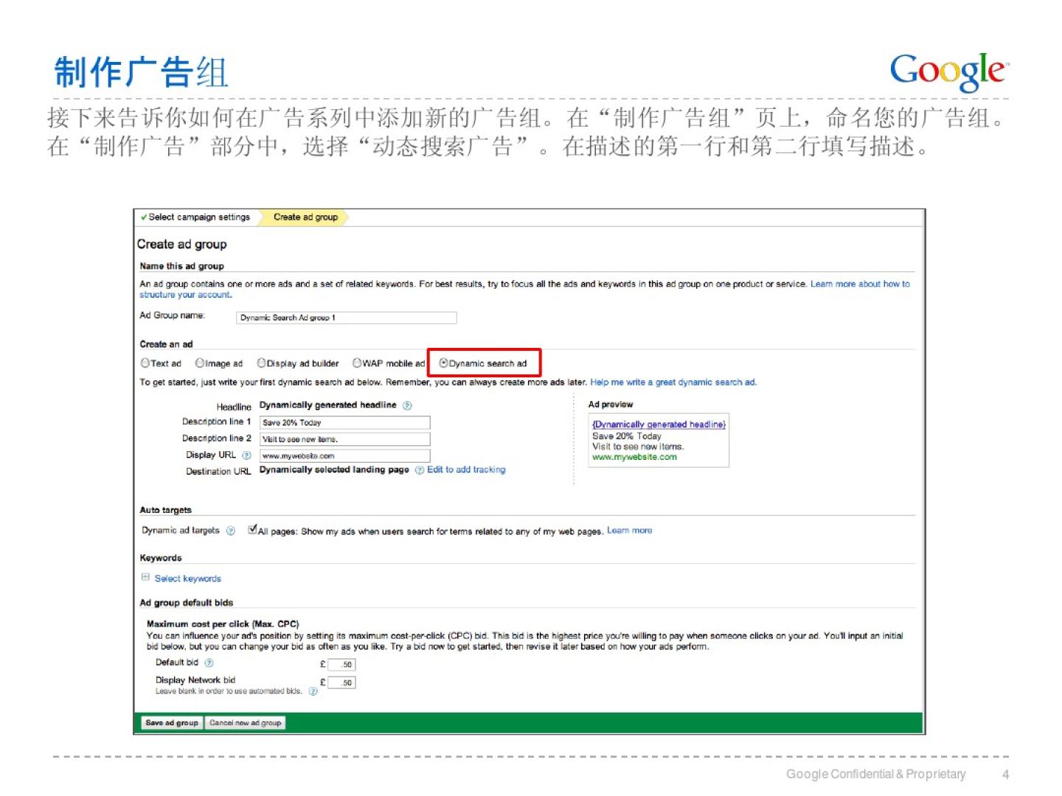
Task: Click help icon beside Display URL
Action: pos(246,455)
